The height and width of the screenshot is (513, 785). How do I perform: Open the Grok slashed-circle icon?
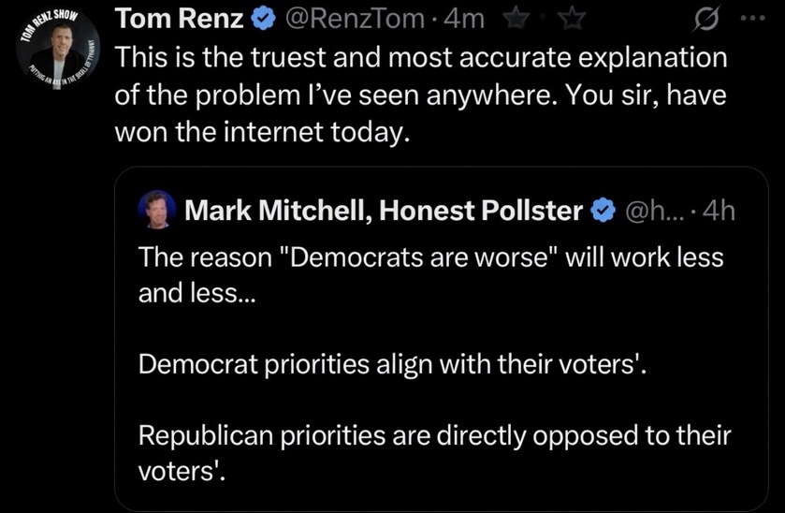coord(707,20)
